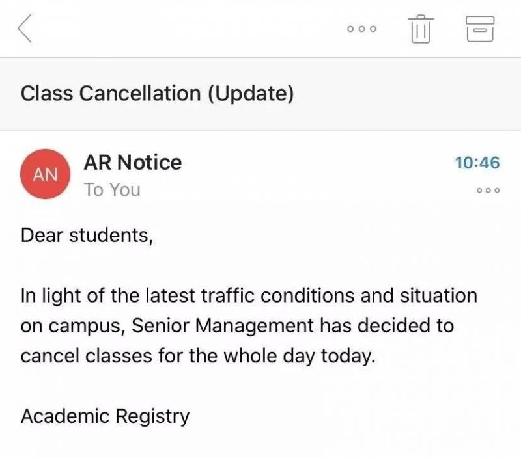Image resolution: width=521 pixels, height=458 pixels.
Task: Tap the "Academic Registry" signature
Action: click(x=106, y=416)
